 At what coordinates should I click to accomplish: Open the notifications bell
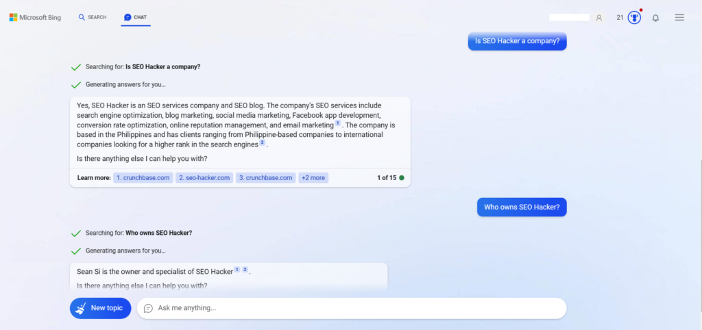[655, 18]
